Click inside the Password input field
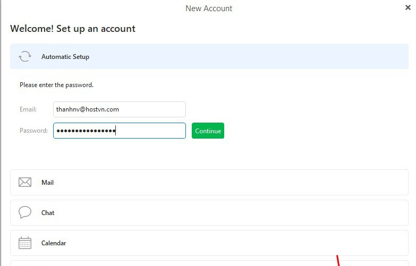Image resolution: width=416 pixels, height=266 pixels. pos(149,131)
